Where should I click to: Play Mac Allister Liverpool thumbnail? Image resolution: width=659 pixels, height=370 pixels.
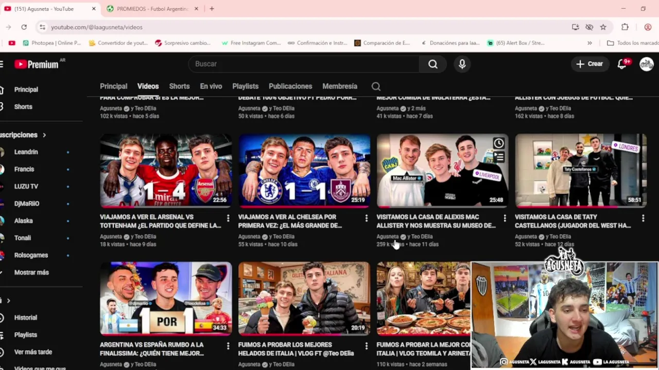point(442,171)
